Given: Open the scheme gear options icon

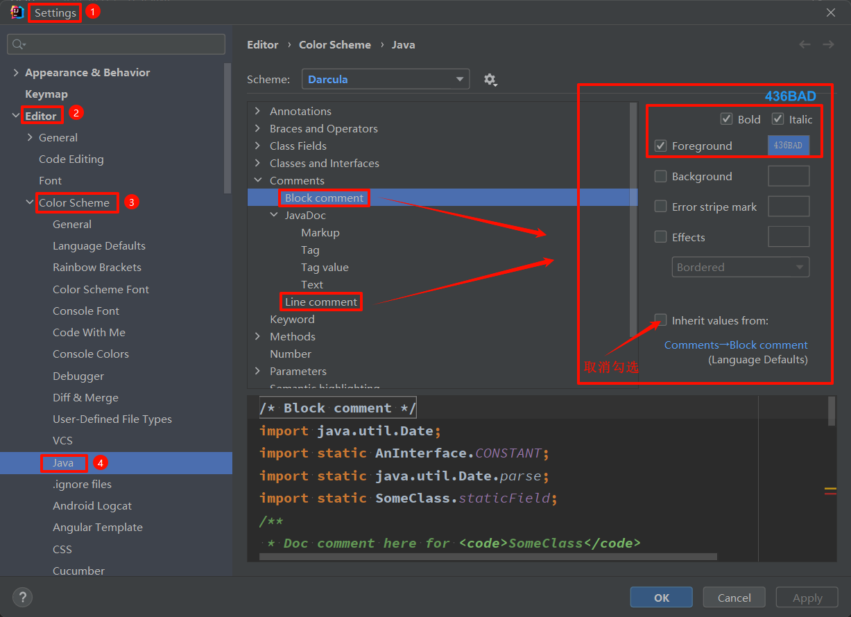Looking at the screenshot, I should tap(490, 80).
